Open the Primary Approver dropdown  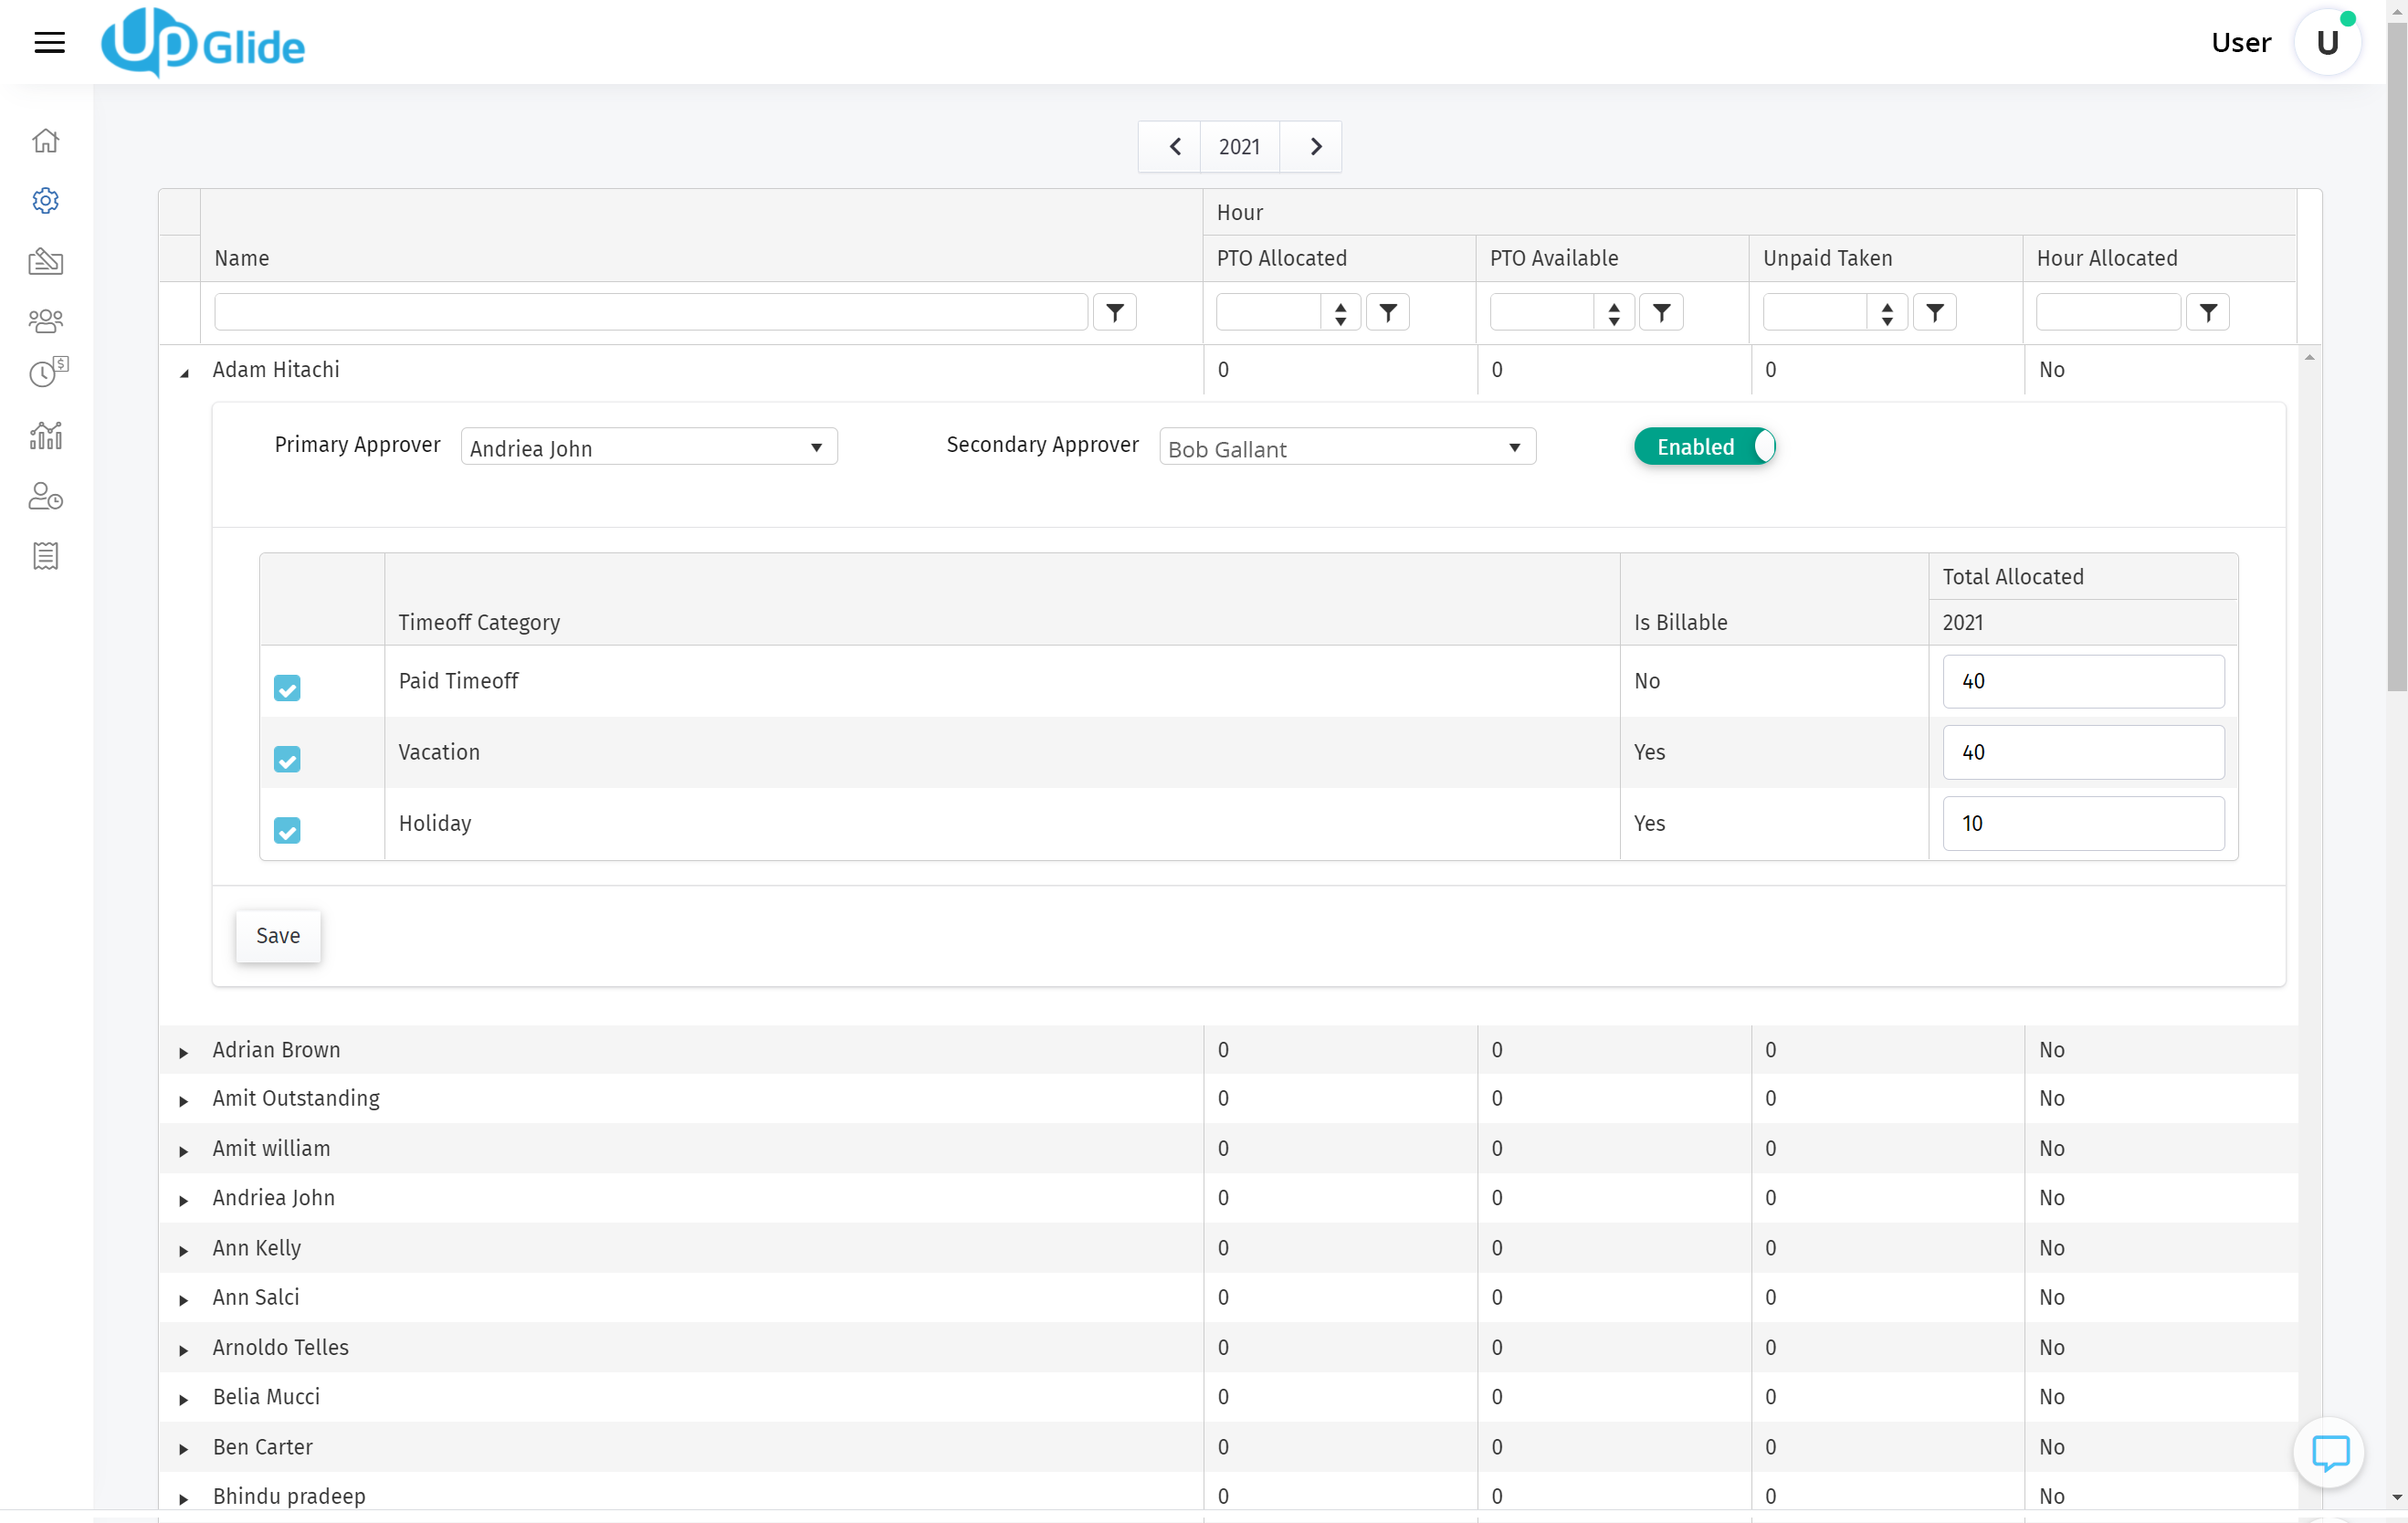[x=648, y=448]
